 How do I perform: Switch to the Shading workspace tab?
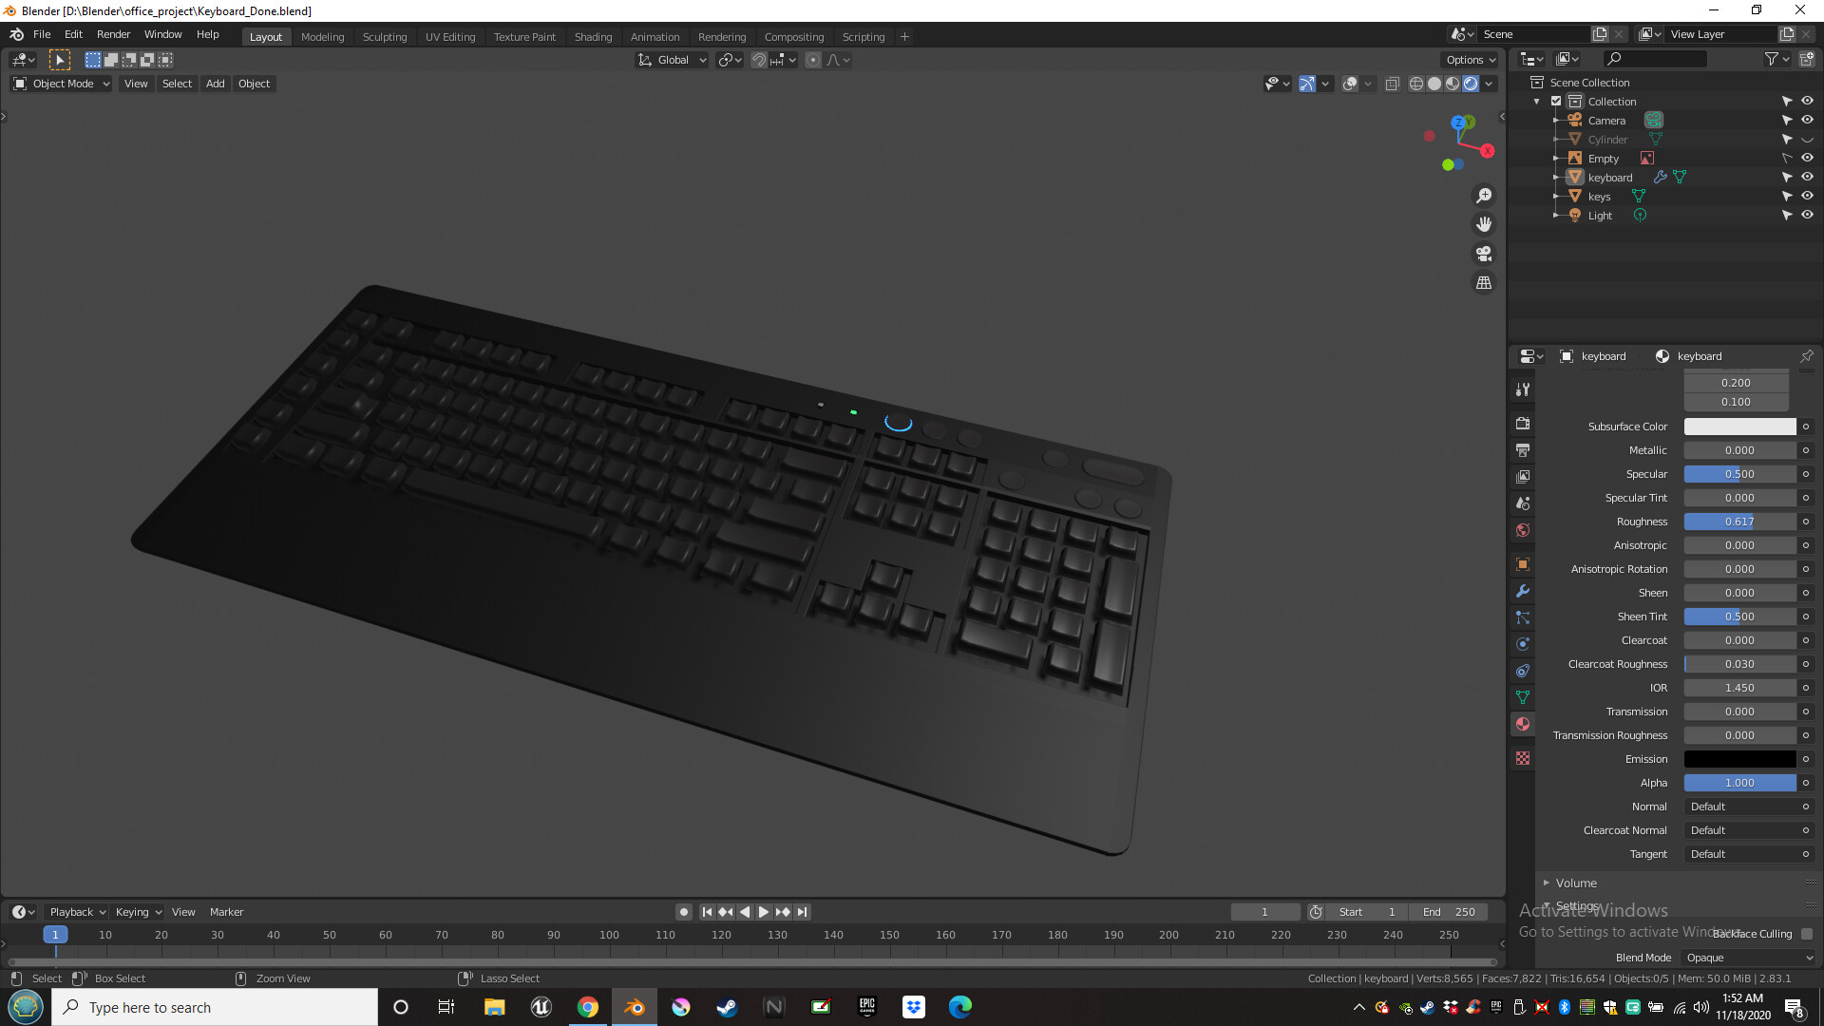593,36
